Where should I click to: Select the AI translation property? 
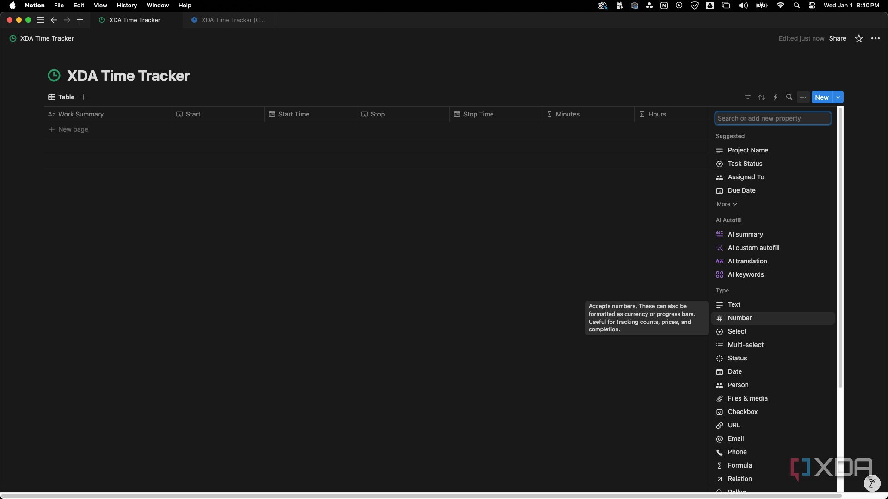coord(773,261)
